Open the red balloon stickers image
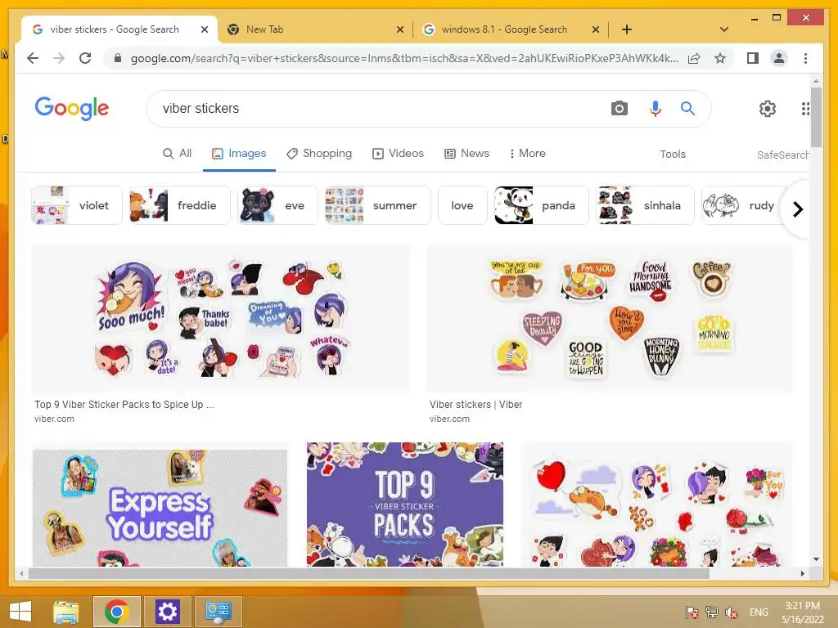838x628 pixels. click(656, 504)
